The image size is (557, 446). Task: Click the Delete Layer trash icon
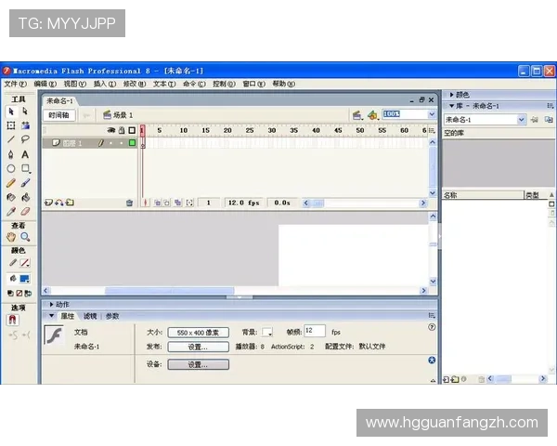129,203
